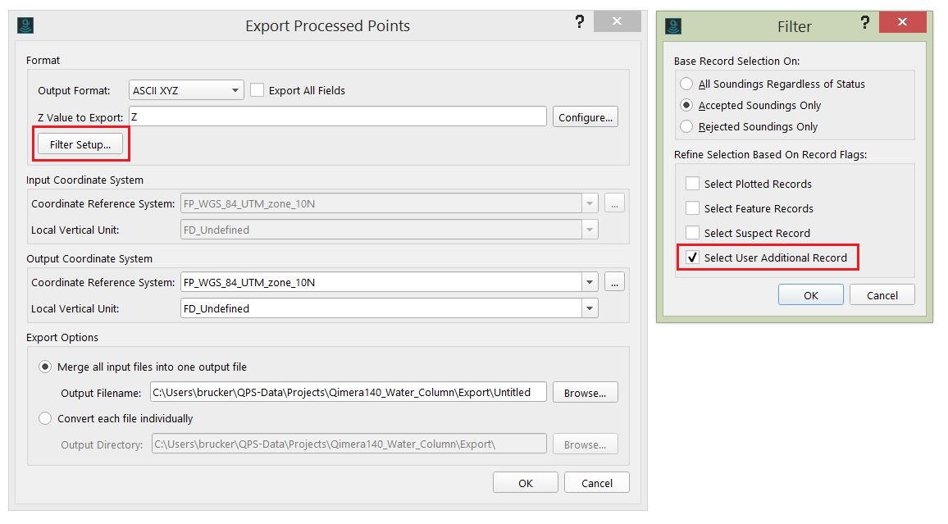Open the output coordinate system ellipsis browser
Viewport: 948px width, 524px height.
click(x=614, y=282)
